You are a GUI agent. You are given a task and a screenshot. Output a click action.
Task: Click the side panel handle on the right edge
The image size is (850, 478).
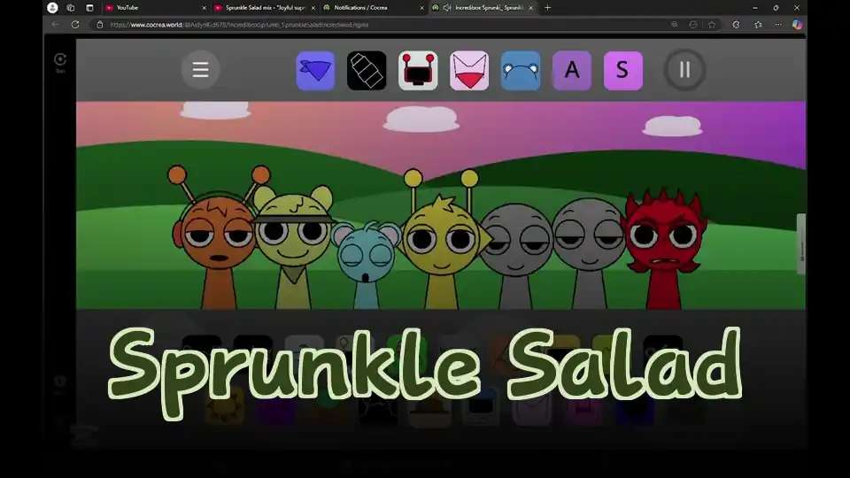click(x=801, y=244)
